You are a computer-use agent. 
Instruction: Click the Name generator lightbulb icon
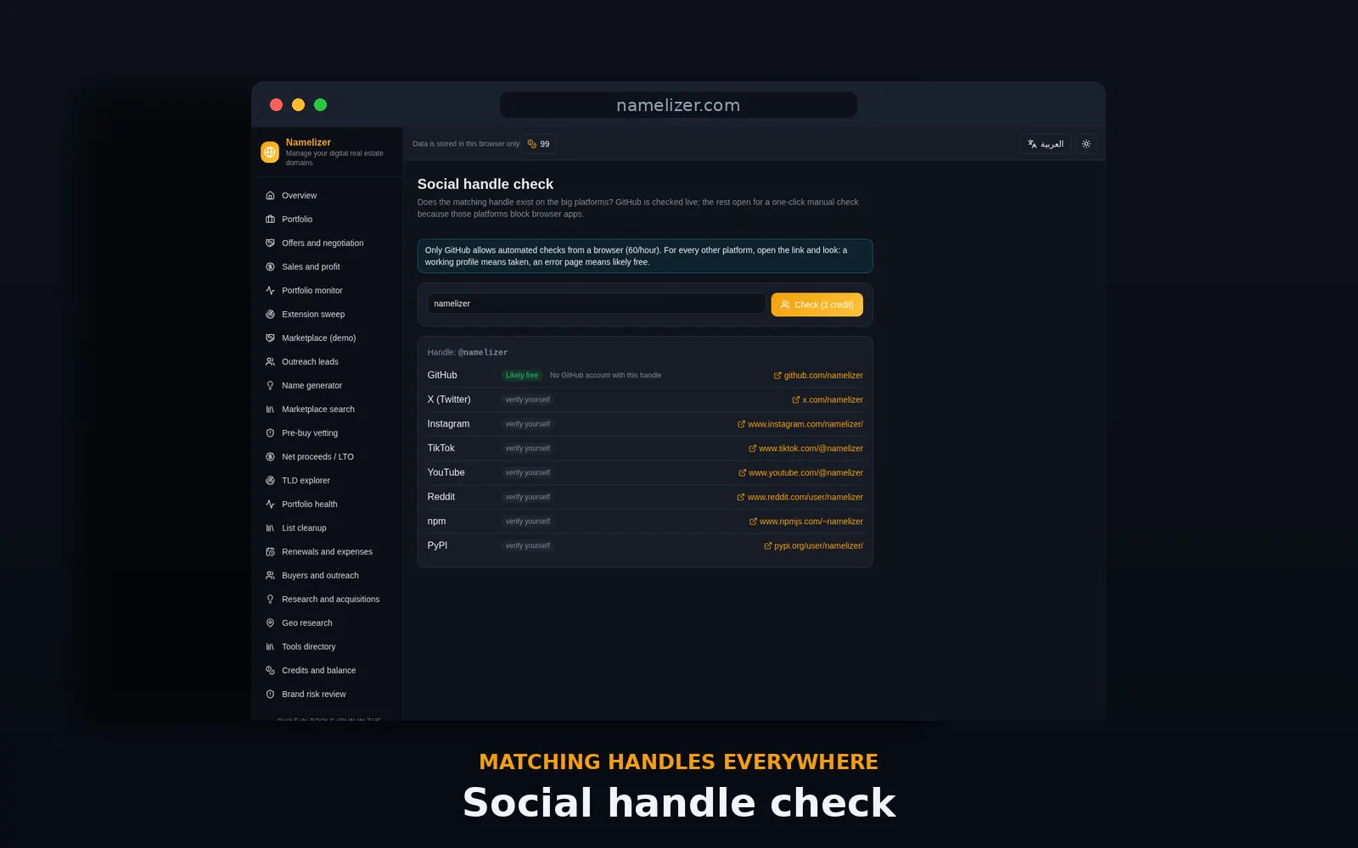point(270,386)
